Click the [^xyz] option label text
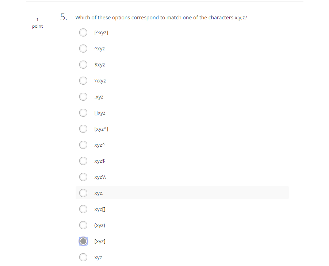 [102, 33]
